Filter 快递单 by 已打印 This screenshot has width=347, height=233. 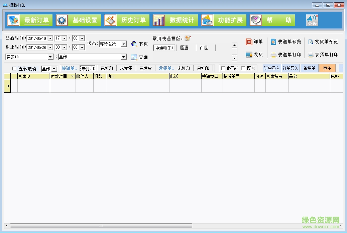tap(107, 69)
